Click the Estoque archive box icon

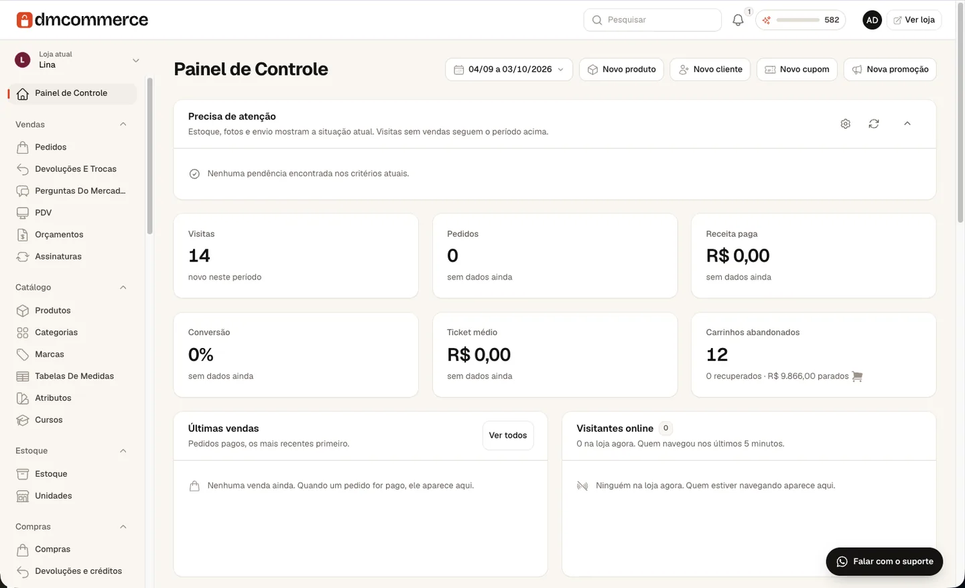pos(23,474)
